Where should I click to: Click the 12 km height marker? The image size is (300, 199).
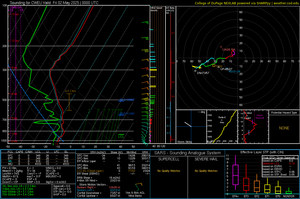[x=15, y=41]
